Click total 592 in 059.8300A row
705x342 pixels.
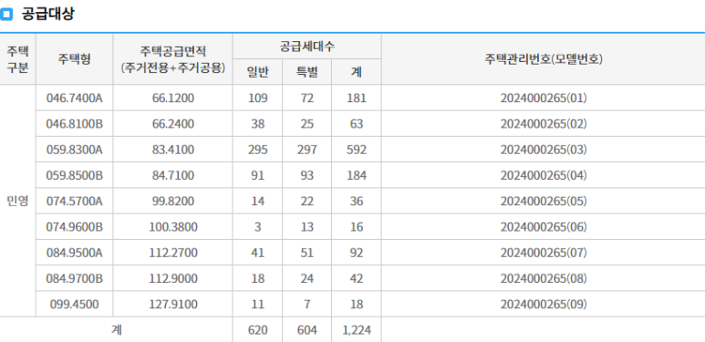[357, 150]
